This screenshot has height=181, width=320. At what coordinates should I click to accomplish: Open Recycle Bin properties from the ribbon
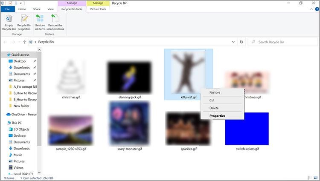(24, 21)
